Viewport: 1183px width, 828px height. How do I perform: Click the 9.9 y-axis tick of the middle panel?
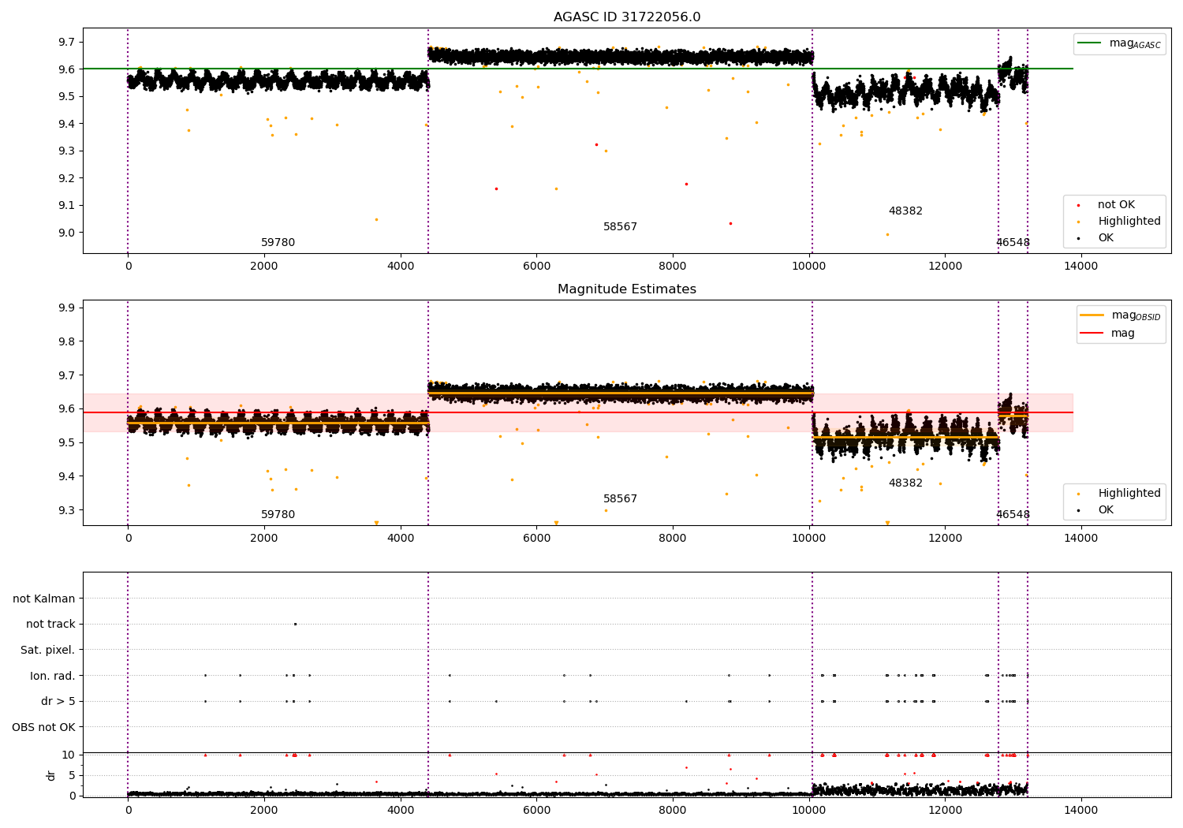click(68, 308)
